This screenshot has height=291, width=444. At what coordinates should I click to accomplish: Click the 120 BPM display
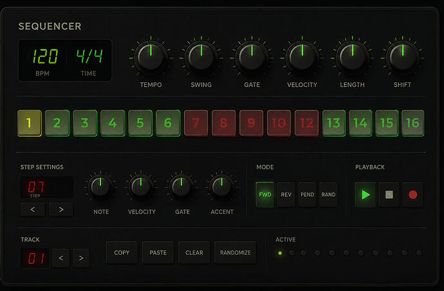coord(45,57)
